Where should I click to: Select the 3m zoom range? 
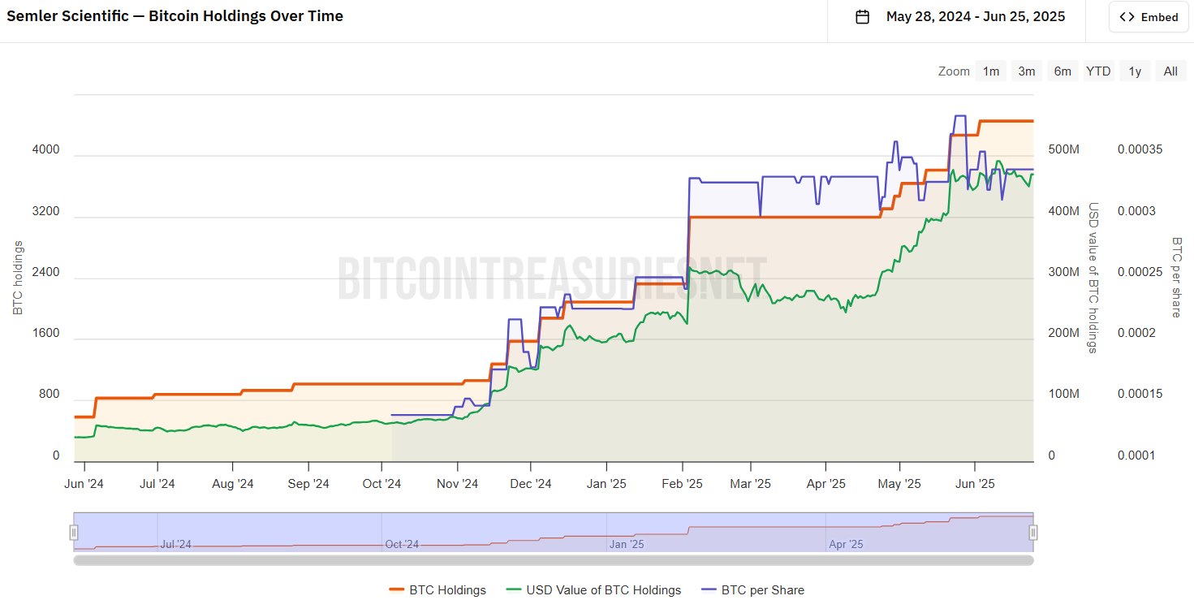click(1027, 71)
